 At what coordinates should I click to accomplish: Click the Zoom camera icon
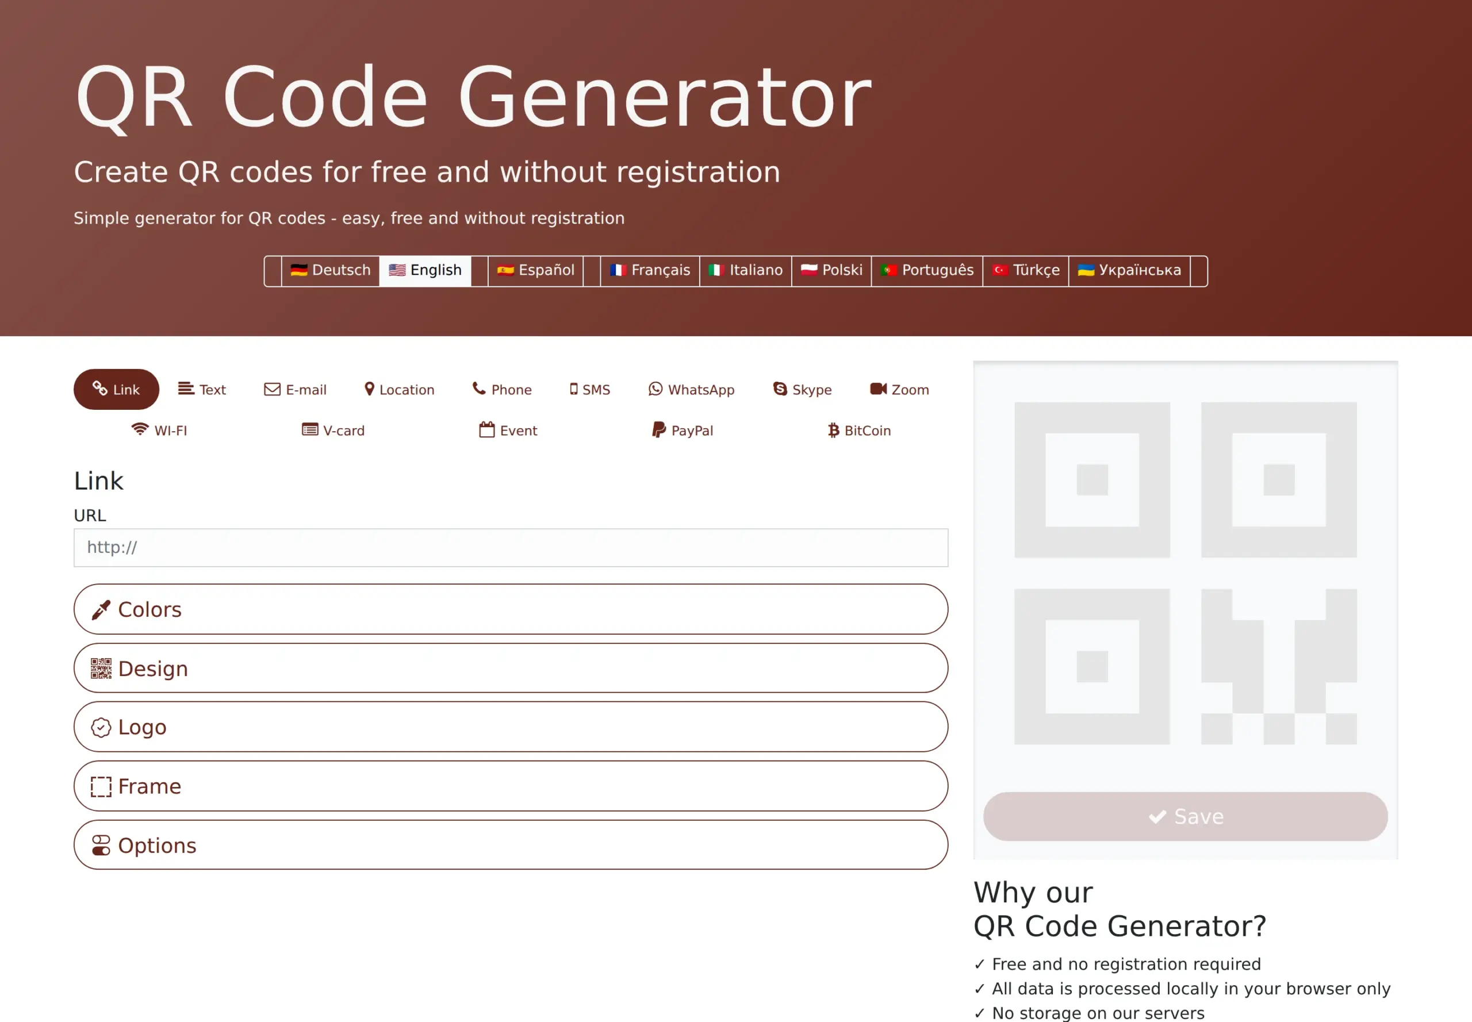(878, 389)
